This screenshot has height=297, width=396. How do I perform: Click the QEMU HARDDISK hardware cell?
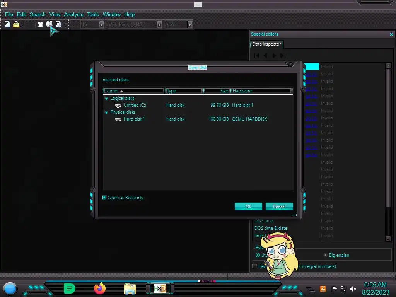click(x=249, y=119)
